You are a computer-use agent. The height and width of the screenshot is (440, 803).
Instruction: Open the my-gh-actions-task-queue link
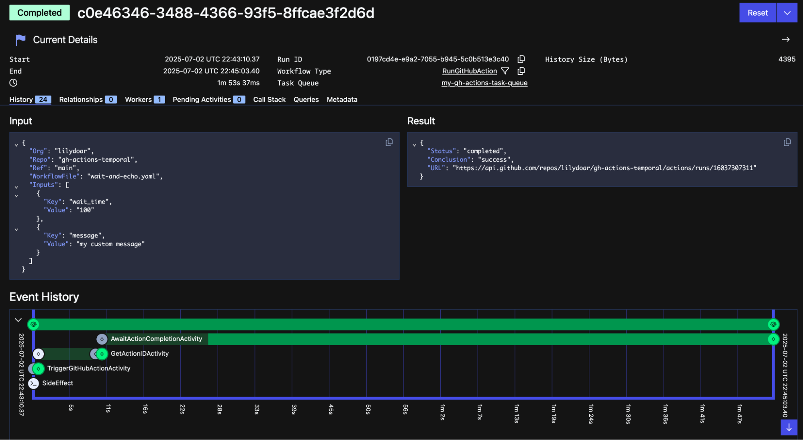484,83
